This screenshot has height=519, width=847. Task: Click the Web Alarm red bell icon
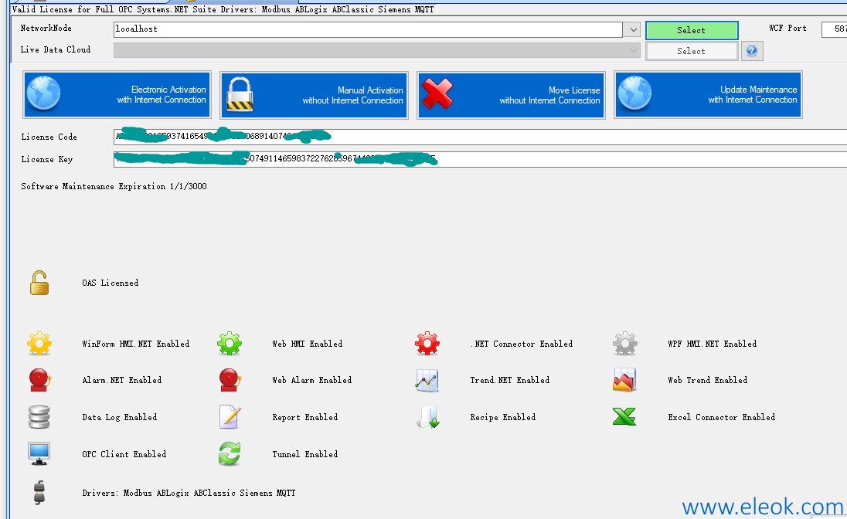[x=230, y=380]
